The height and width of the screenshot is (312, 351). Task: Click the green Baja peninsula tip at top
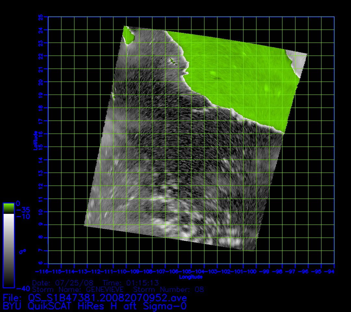coord(129,35)
